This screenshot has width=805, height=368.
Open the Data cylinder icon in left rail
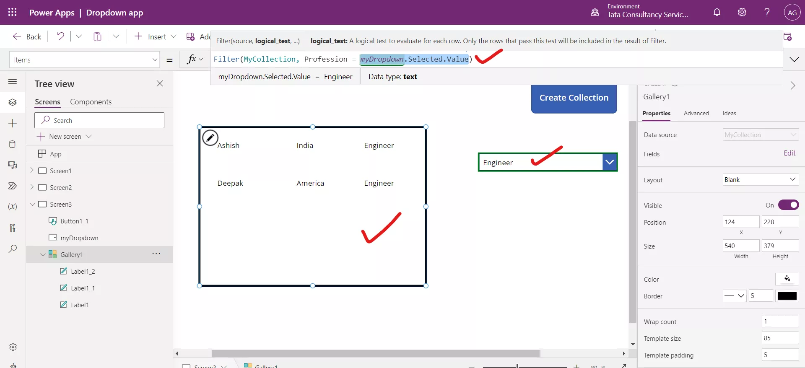click(13, 144)
